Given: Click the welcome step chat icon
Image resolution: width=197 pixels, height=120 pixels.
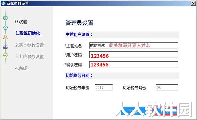Looking at the screenshot, I should point(5,18).
